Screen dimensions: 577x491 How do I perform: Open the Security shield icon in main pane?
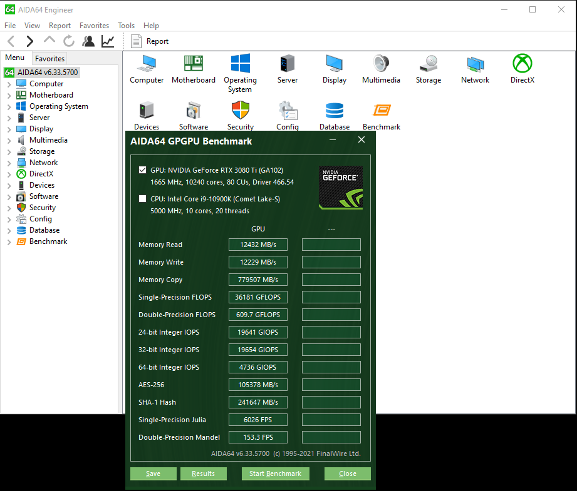241,110
